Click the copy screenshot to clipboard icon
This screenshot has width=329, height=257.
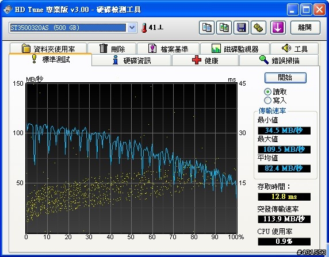(x=224, y=28)
